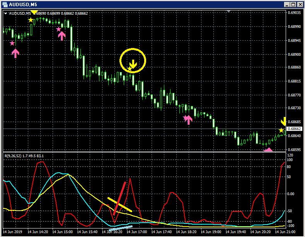Click the MT4 chart icon in title bar
The image size is (305, 237).
[x=5, y=4]
